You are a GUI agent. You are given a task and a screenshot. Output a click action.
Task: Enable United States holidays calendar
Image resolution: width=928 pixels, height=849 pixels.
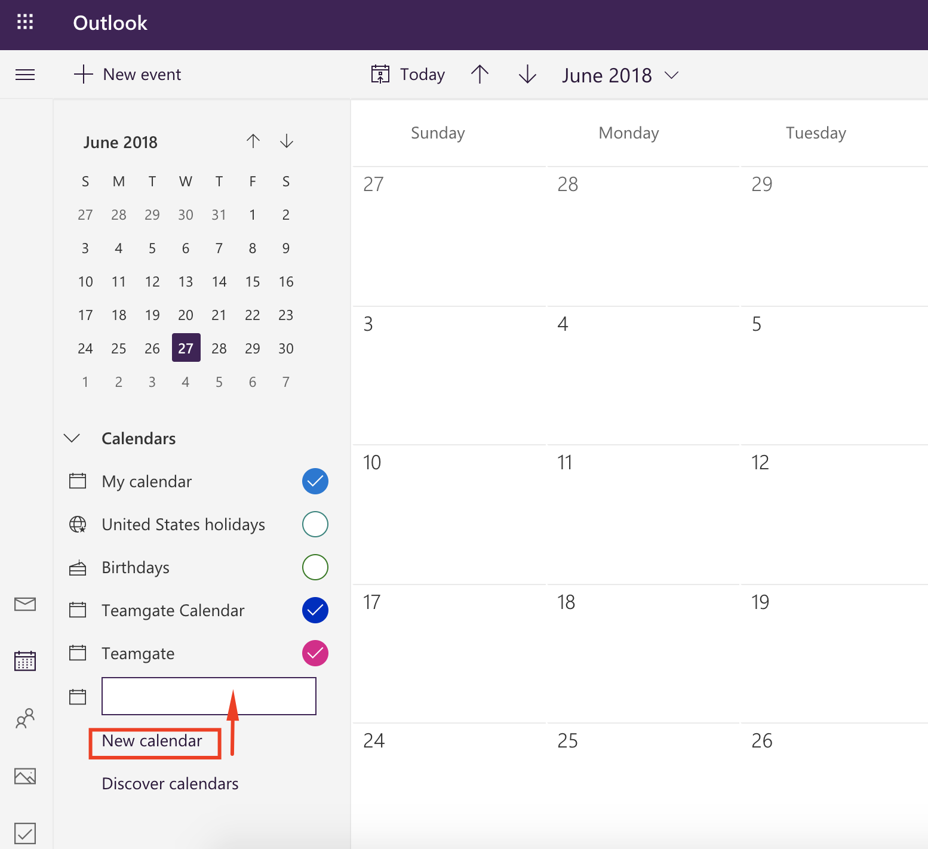(315, 524)
